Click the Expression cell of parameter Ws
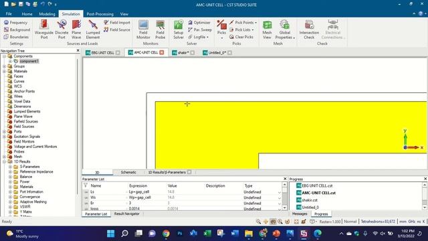The width and height of the screenshot is (428, 241). pyautogui.click(x=146, y=197)
